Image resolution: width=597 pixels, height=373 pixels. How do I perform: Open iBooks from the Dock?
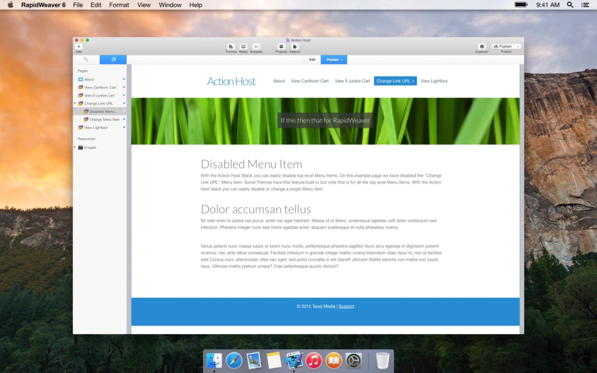coord(334,360)
